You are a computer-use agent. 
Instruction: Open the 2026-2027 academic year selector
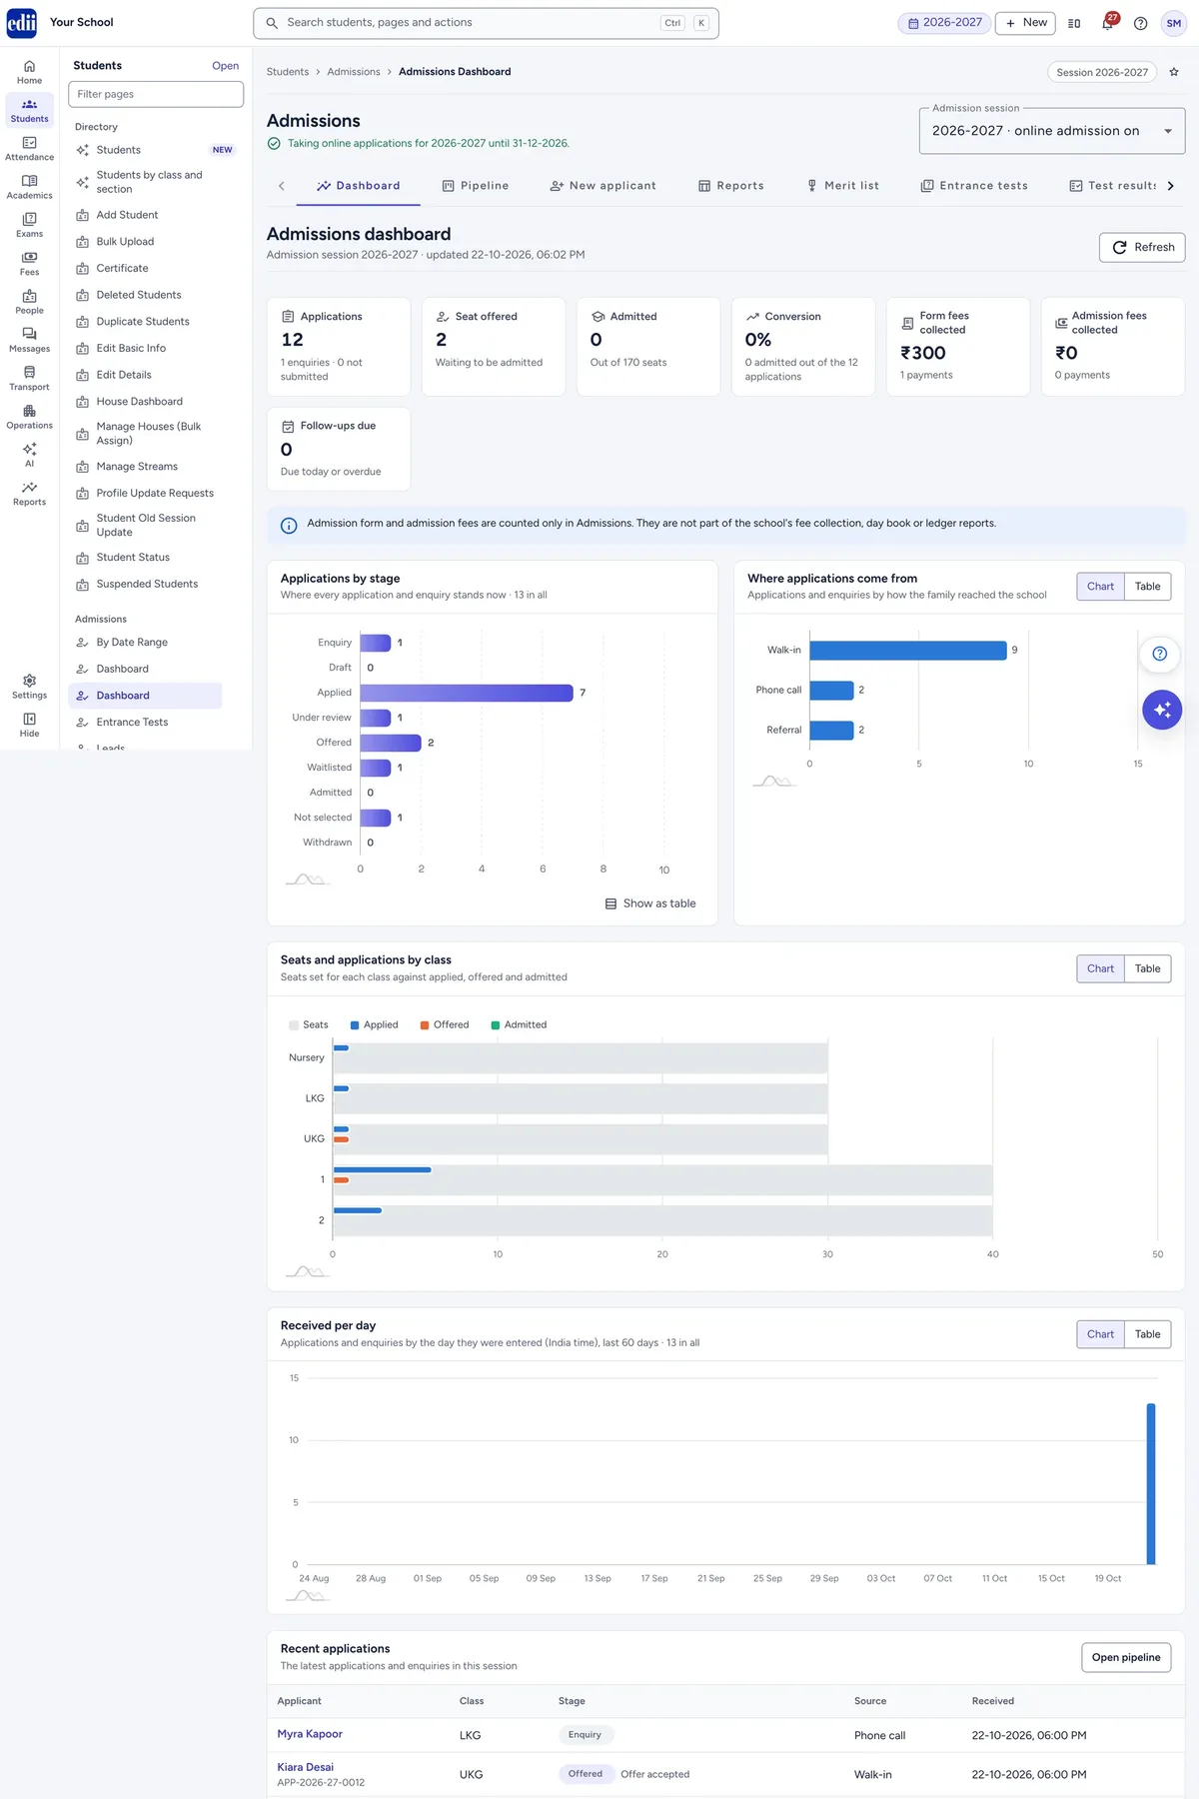945,23
